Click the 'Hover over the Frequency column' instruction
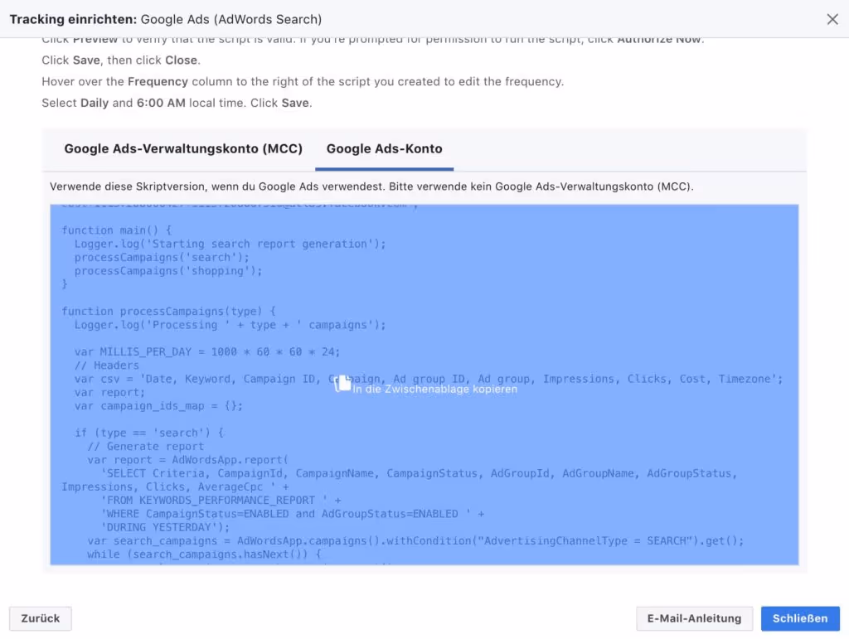This screenshot has width=849, height=639. click(x=303, y=82)
